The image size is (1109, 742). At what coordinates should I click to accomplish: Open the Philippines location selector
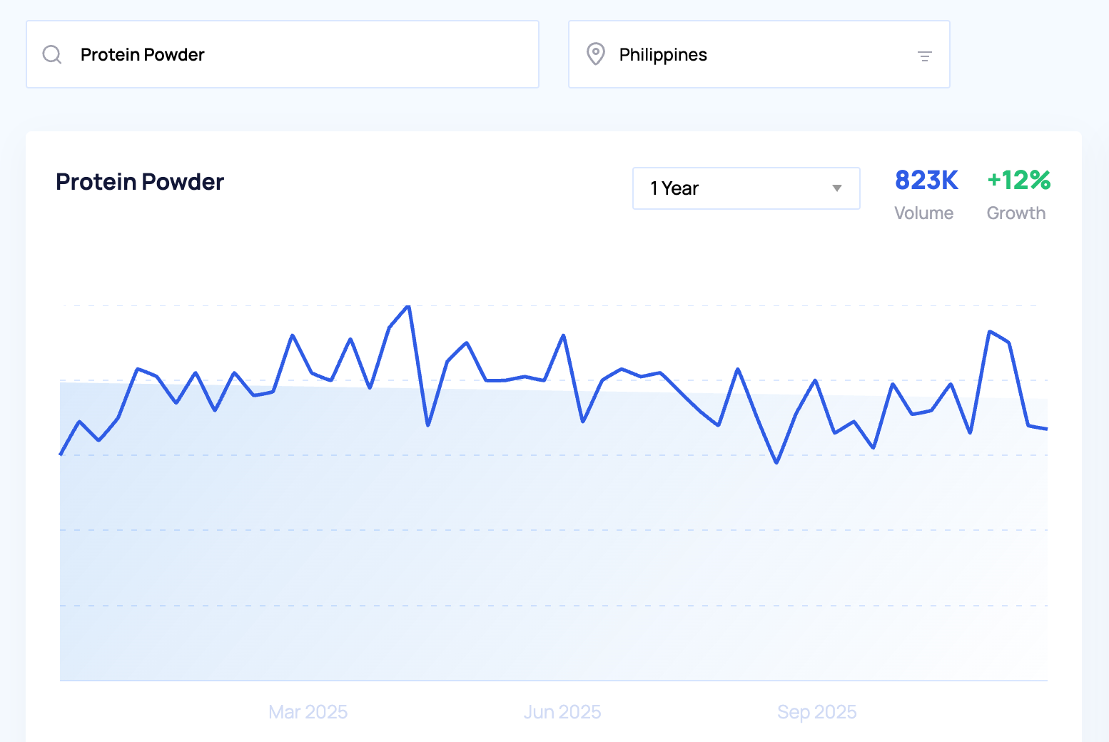[x=749, y=54]
